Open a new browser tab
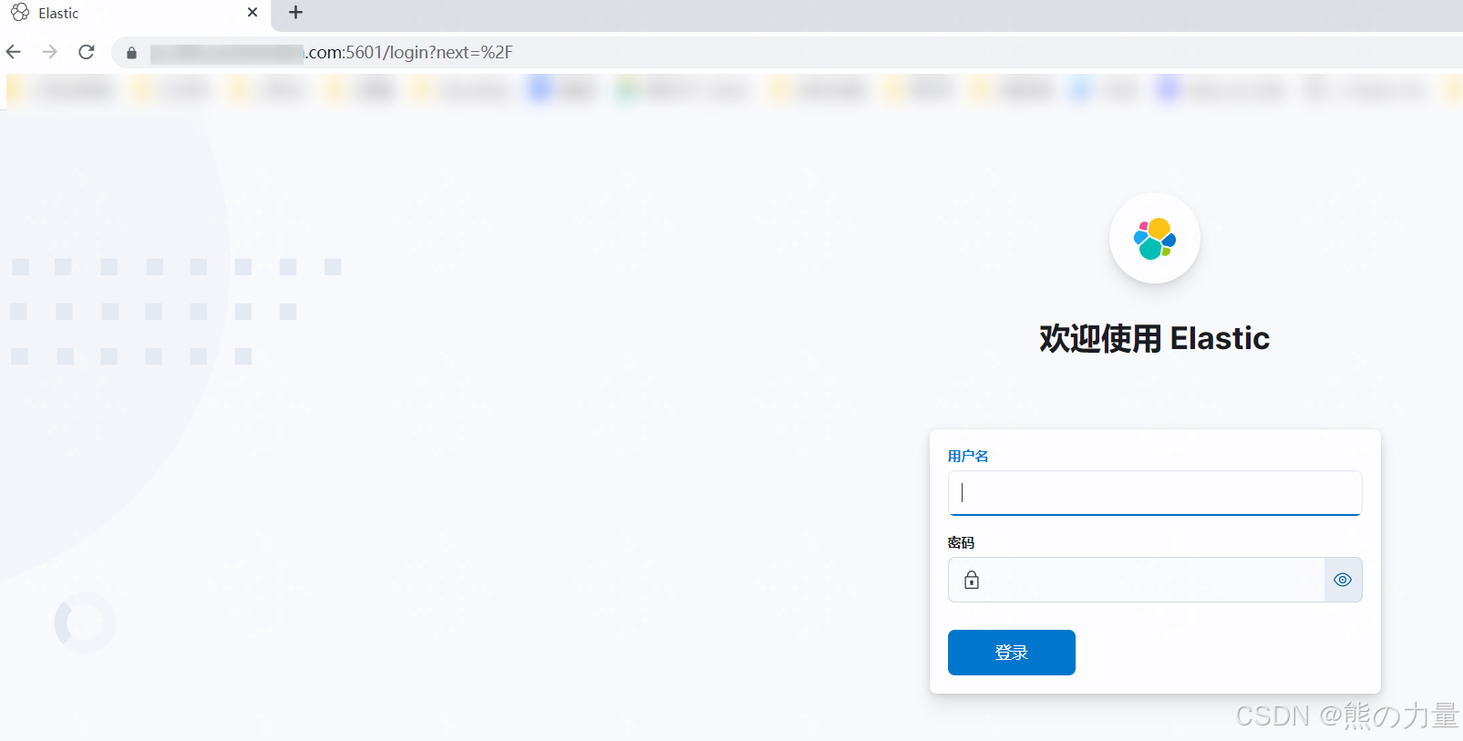Image resolution: width=1463 pixels, height=741 pixels. pyautogui.click(x=295, y=13)
